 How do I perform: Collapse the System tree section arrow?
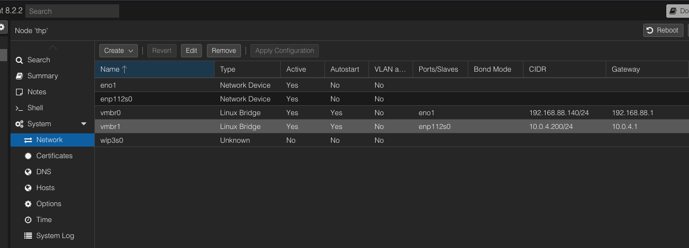pyautogui.click(x=84, y=124)
